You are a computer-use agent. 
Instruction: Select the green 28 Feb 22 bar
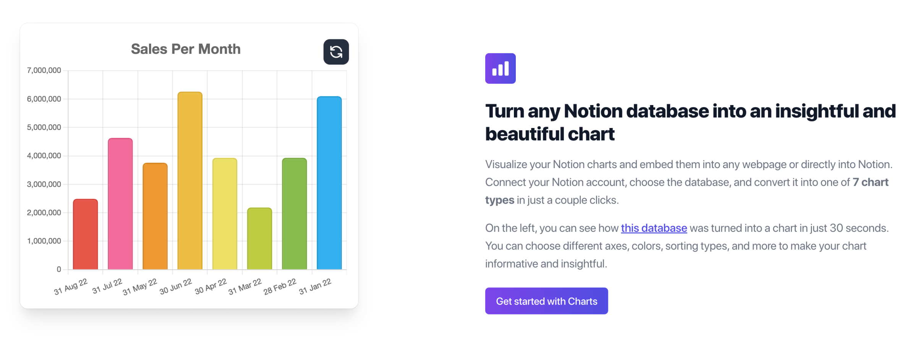click(294, 214)
